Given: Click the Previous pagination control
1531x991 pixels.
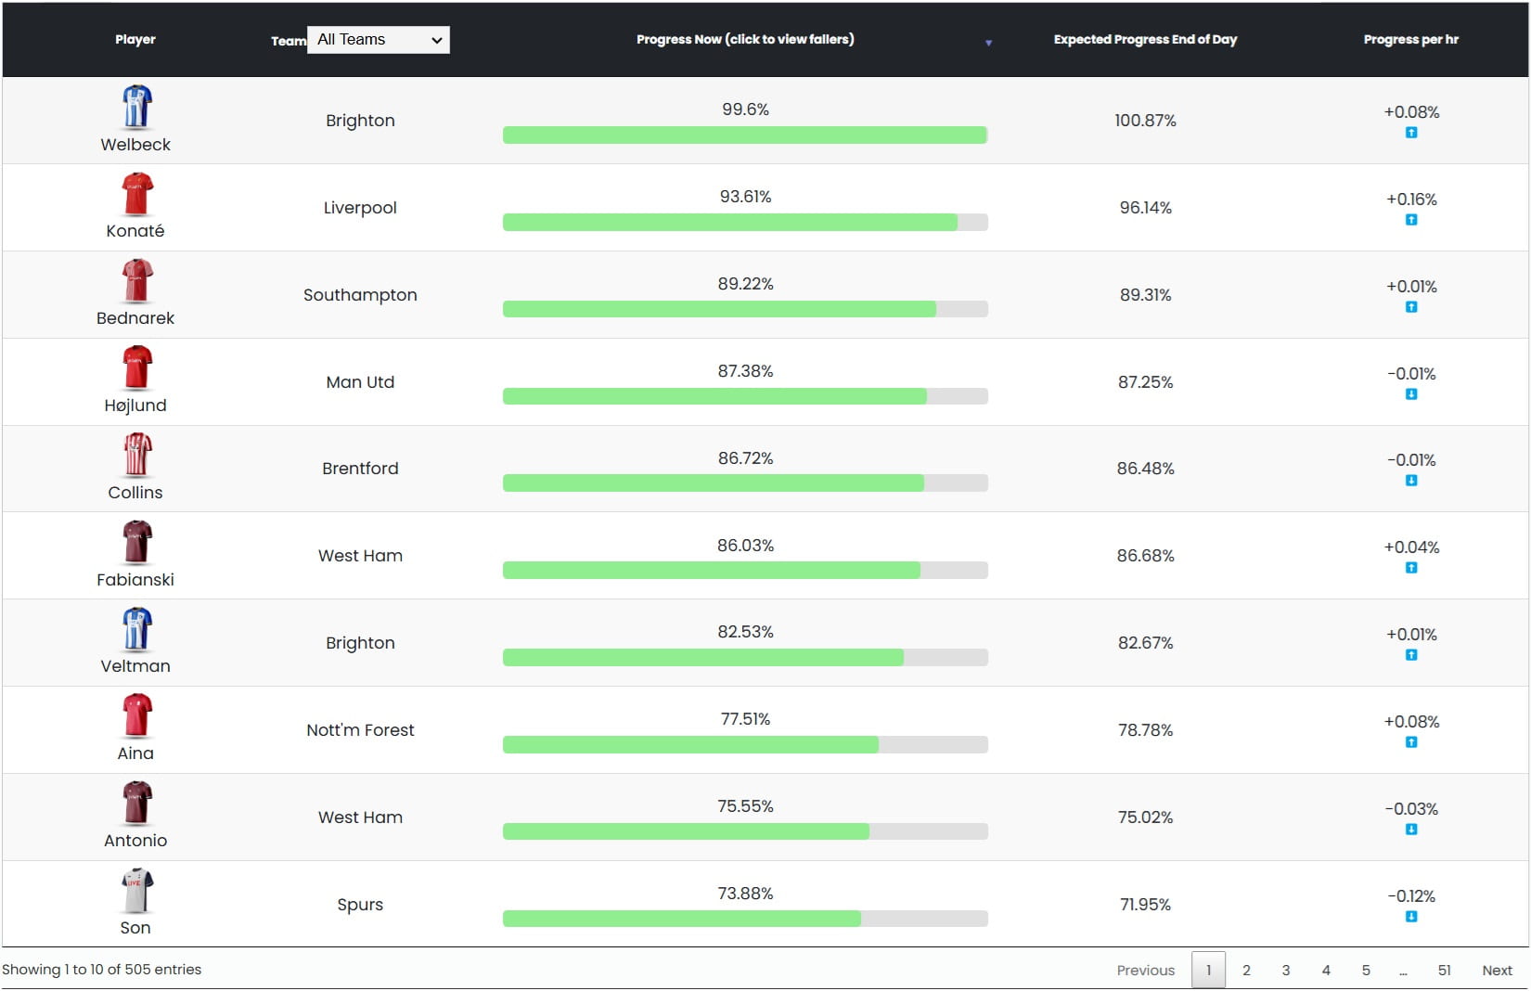Looking at the screenshot, I should [1145, 970].
